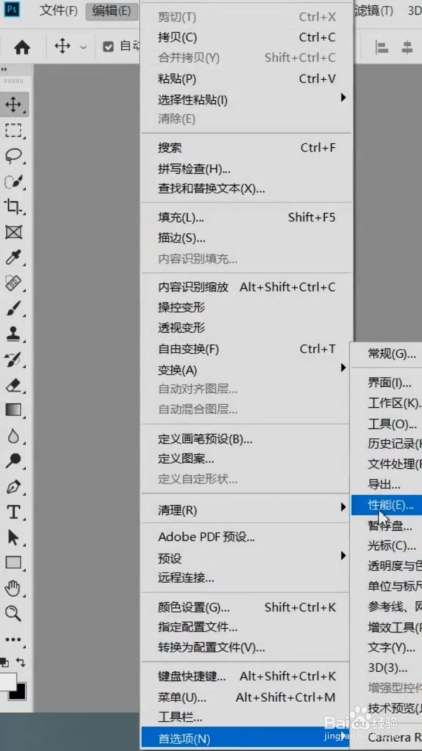This screenshot has width=422, height=751.
Task: Select the Brush tool
Action: pos(13,308)
